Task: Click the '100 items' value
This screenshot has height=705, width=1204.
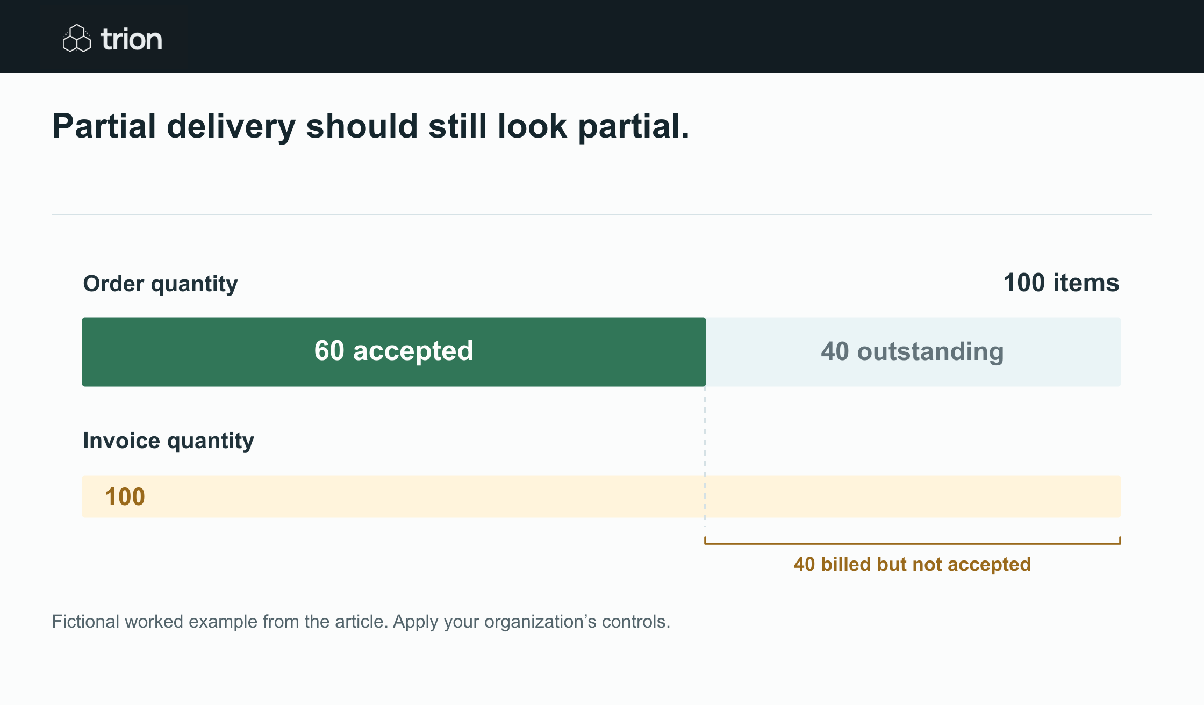Action: tap(1061, 283)
